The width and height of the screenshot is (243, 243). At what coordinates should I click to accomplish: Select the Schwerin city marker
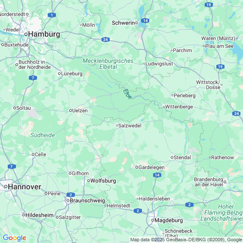coord(136,23)
